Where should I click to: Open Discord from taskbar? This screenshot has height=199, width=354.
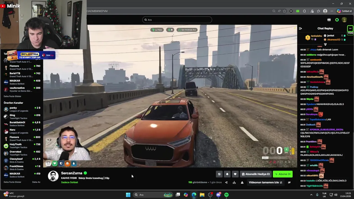tap(218, 195)
